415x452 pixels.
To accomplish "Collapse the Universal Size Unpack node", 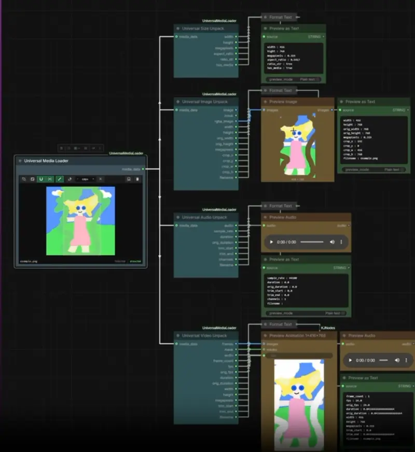I will [x=178, y=29].
